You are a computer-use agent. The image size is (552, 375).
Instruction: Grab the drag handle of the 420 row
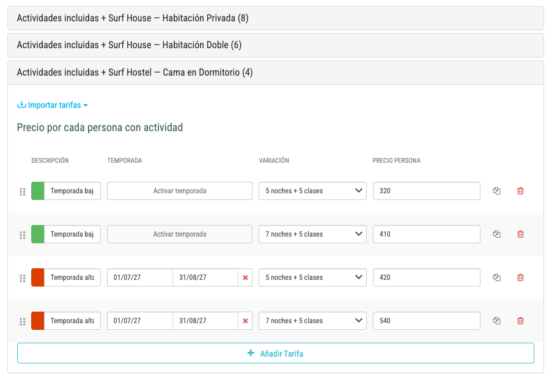23,278
